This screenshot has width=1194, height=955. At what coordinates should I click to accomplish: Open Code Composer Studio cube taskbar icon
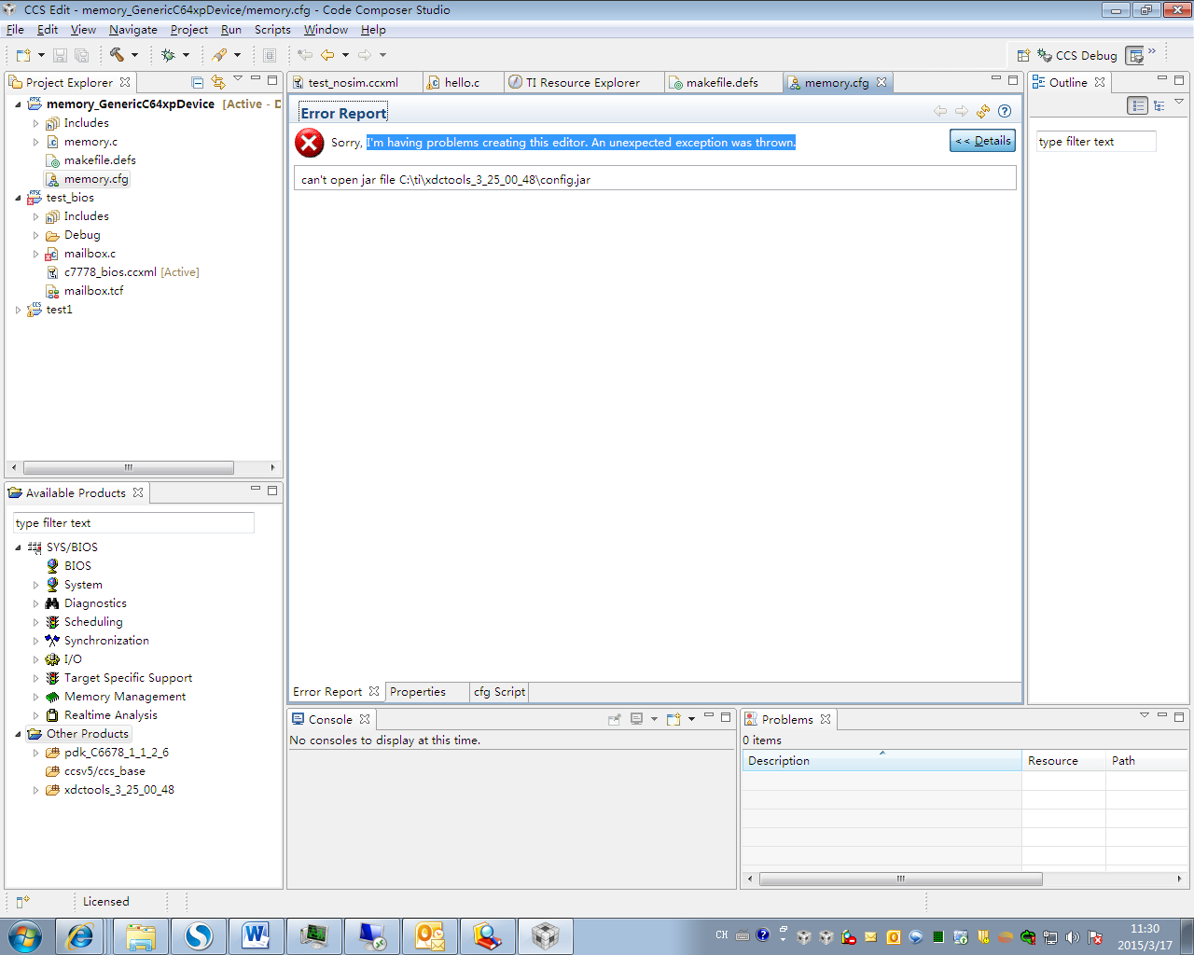[x=545, y=935]
